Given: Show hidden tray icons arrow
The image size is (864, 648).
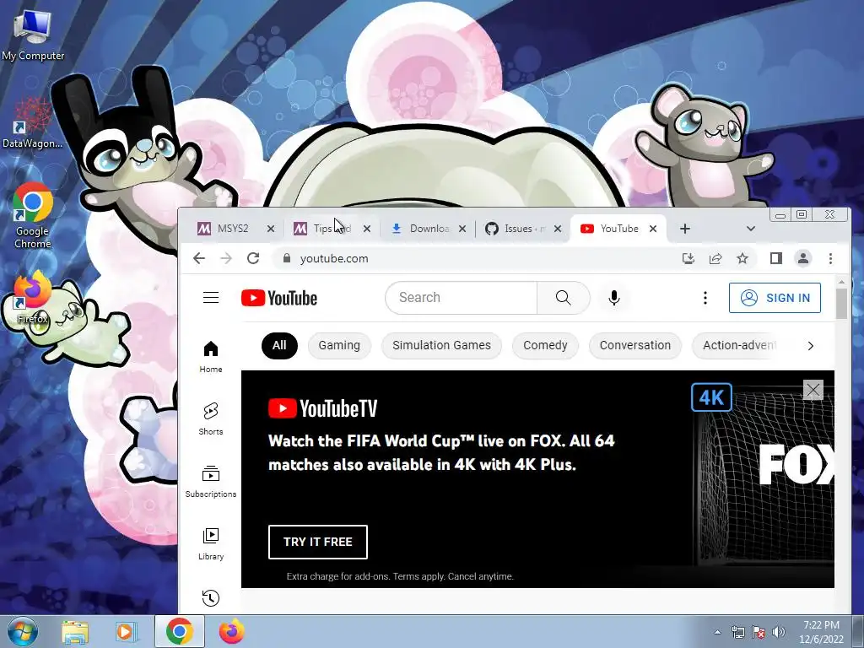Looking at the screenshot, I should (x=717, y=632).
